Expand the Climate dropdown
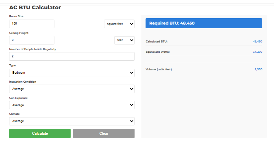Screen dimensions: 274x144 tap(72, 121)
